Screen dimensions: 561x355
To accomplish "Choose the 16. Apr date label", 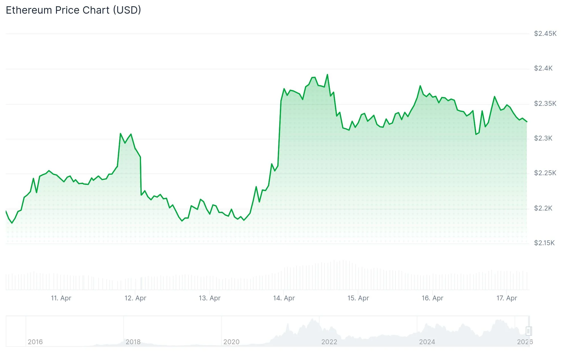I will pyautogui.click(x=432, y=298).
